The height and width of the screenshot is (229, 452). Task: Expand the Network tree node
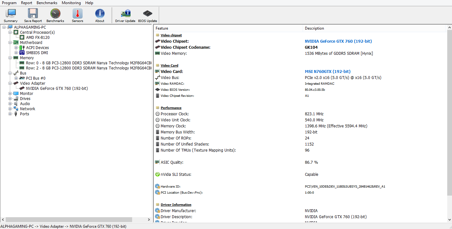tap(10, 109)
